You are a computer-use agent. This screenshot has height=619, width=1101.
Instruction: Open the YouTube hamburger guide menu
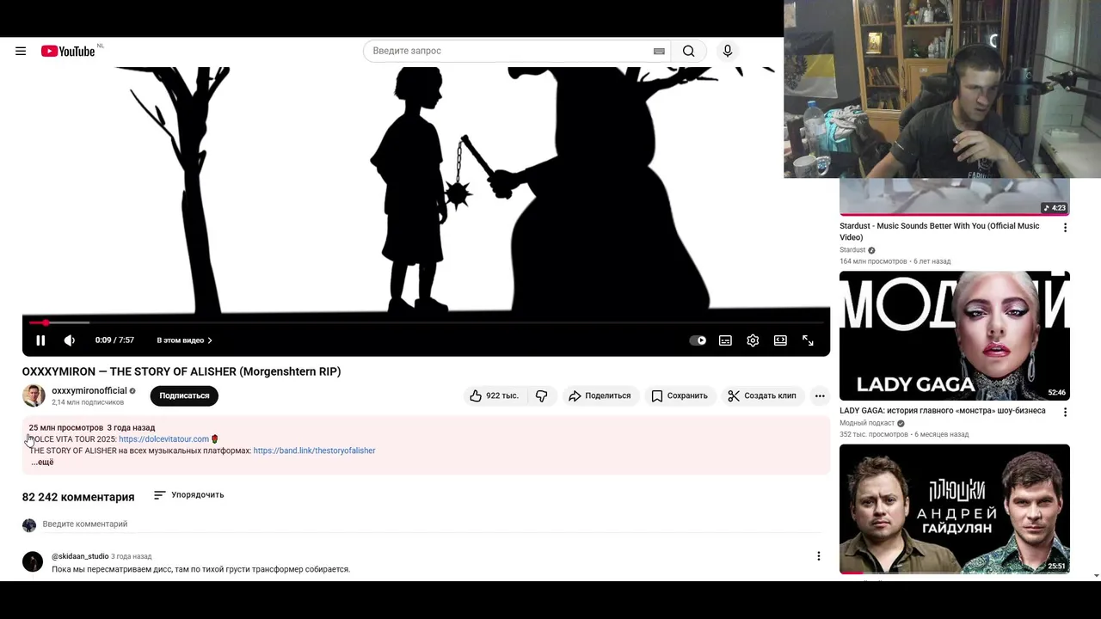click(21, 51)
